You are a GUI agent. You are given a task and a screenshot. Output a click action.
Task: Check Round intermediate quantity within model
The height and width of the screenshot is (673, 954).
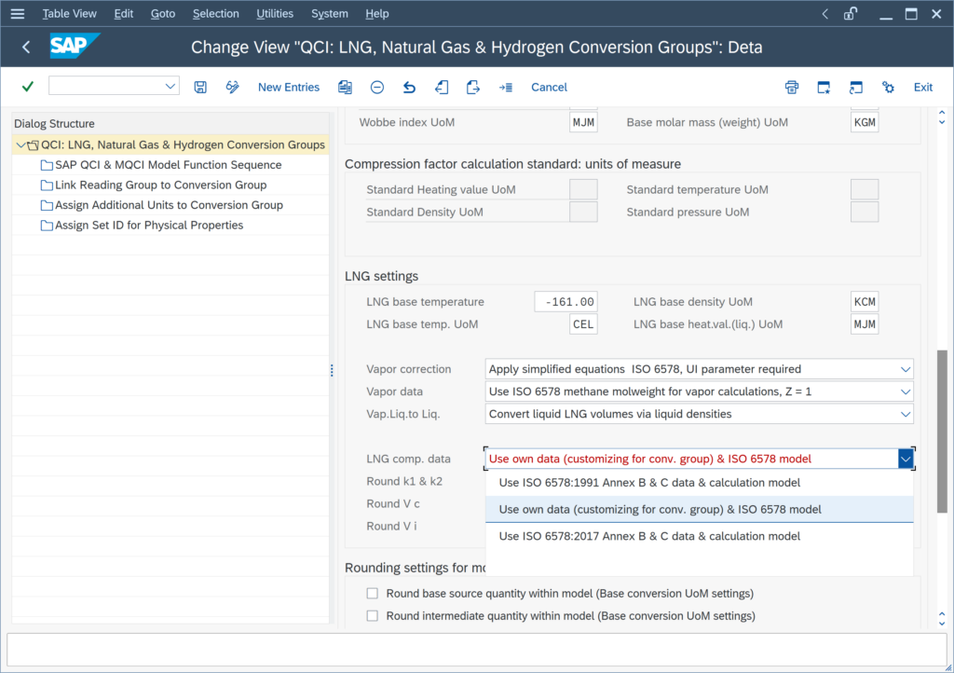(x=373, y=616)
